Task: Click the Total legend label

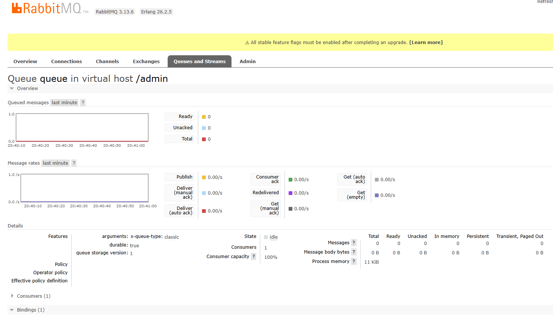Action: [x=179, y=139]
